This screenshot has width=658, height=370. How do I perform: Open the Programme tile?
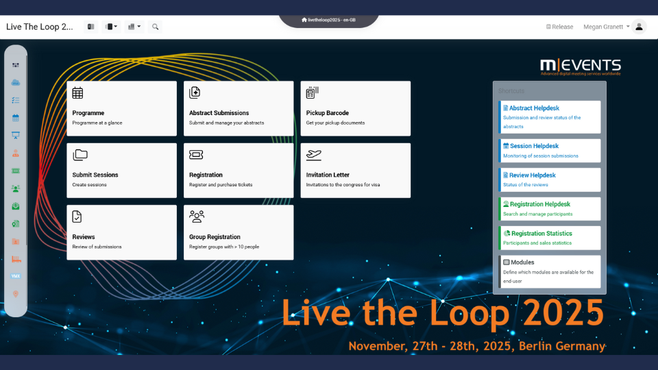[121, 108]
